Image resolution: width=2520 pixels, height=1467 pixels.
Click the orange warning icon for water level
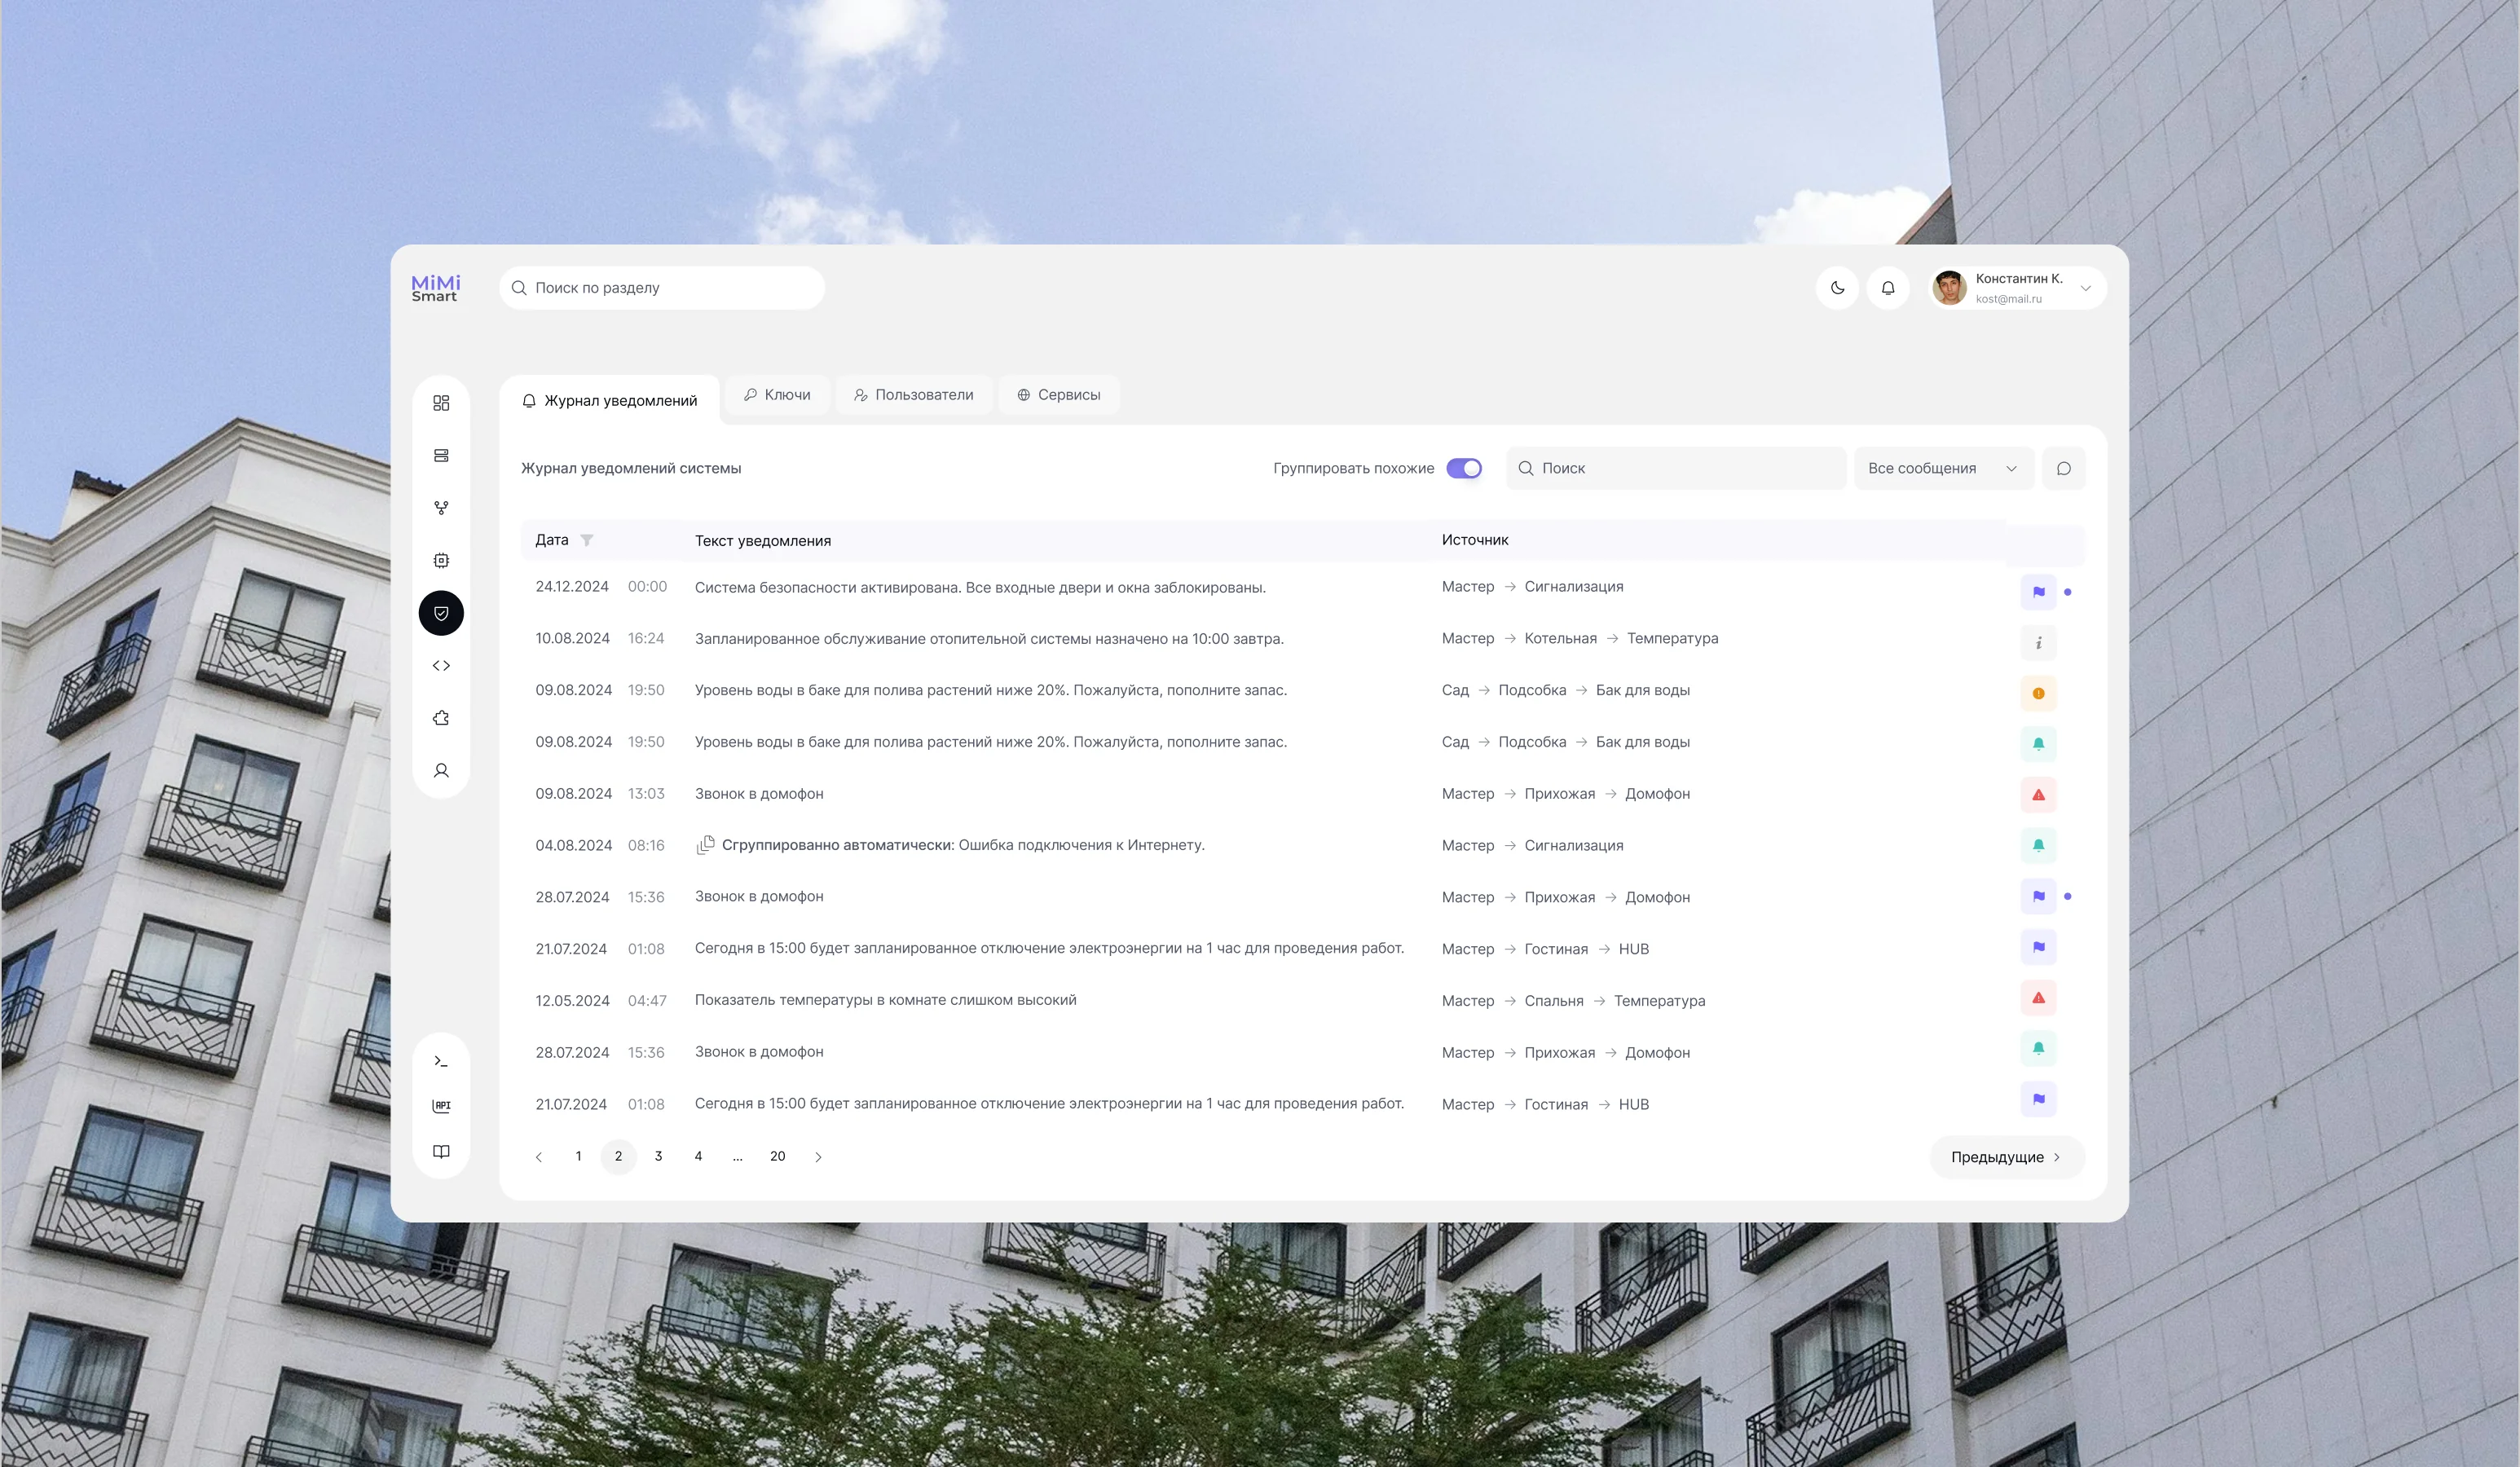[x=2038, y=694]
